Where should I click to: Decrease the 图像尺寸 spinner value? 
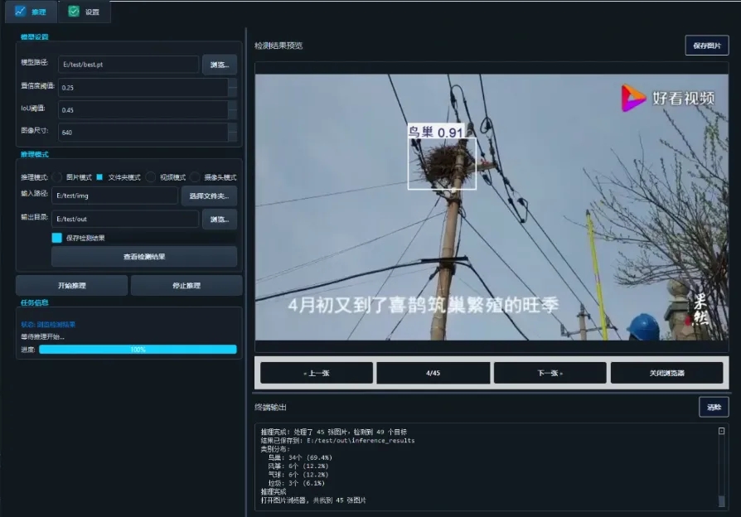(x=233, y=137)
